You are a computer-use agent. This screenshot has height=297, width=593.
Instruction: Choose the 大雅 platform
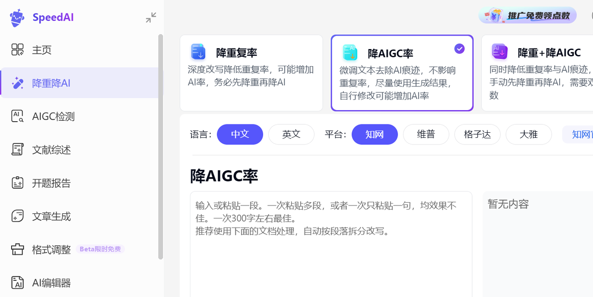[x=529, y=135]
